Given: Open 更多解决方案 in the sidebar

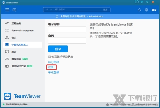Looking at the screenshot, I should (23, 66).
